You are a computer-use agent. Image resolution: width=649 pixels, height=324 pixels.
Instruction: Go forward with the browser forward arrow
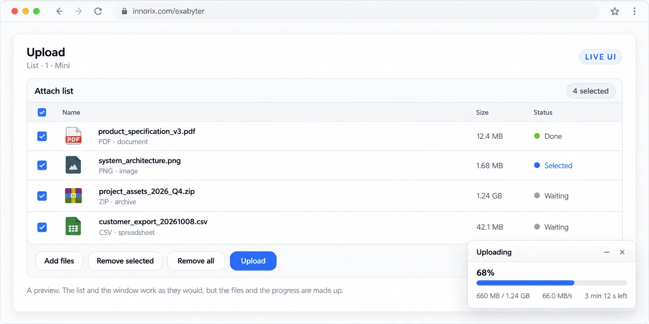pyautogui.click(x=78, y=11)
